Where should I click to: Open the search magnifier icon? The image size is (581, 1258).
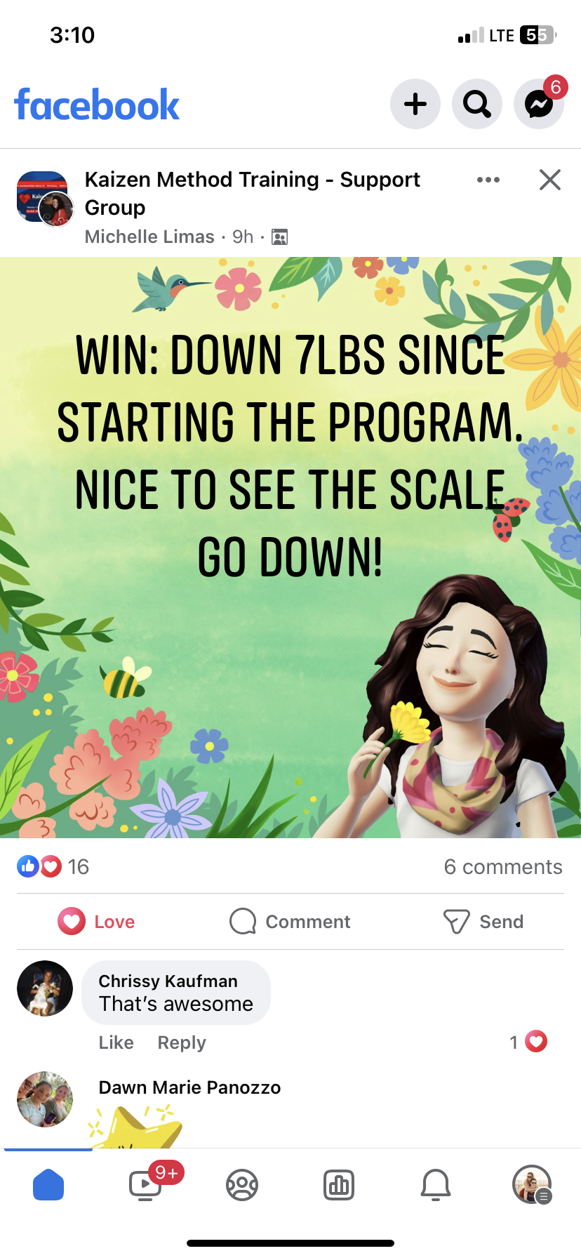[x=477, y=104]
